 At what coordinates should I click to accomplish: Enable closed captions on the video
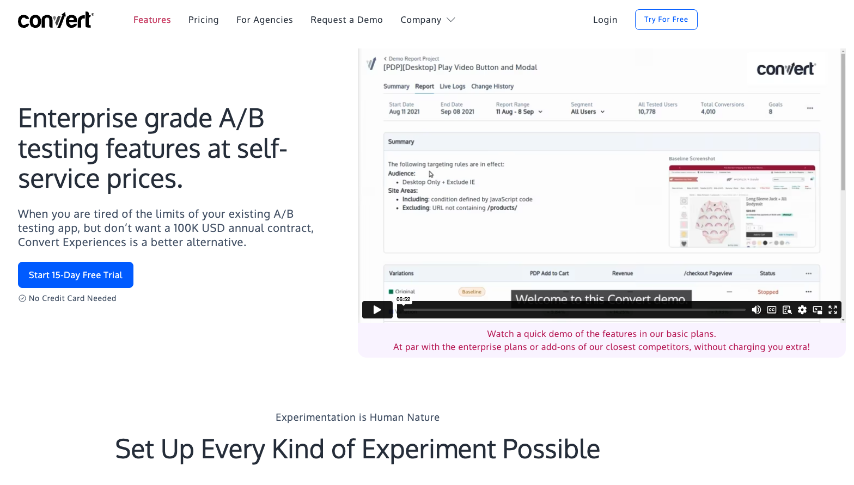coord(771,309)
